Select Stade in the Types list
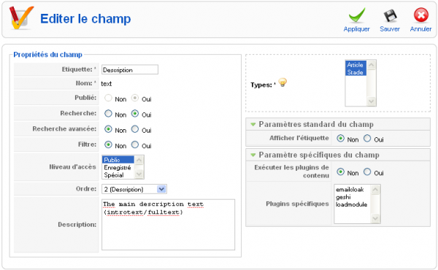This screenshot has height=270, width=438. pyautogui.click(x=355, y=72)
